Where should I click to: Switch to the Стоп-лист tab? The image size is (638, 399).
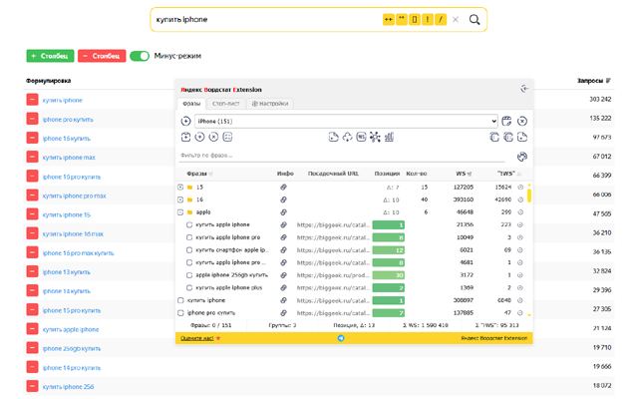tap(226, 104)
